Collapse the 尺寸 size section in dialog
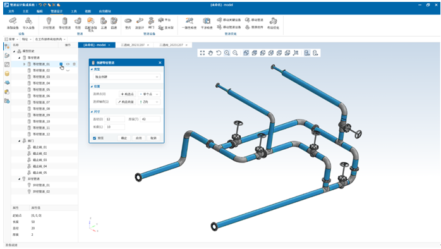 coord(92,112)
